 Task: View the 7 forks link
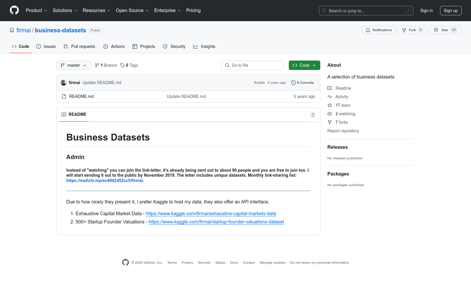pyautogui.click(x=338, y=122)
